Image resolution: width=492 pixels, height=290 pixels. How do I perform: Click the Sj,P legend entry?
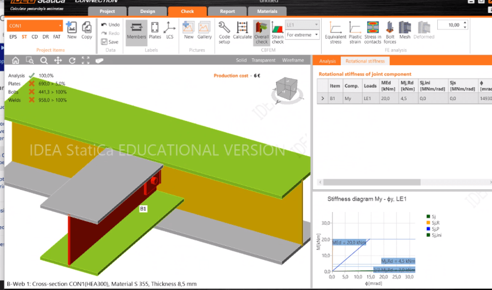(x=433, y=229)
